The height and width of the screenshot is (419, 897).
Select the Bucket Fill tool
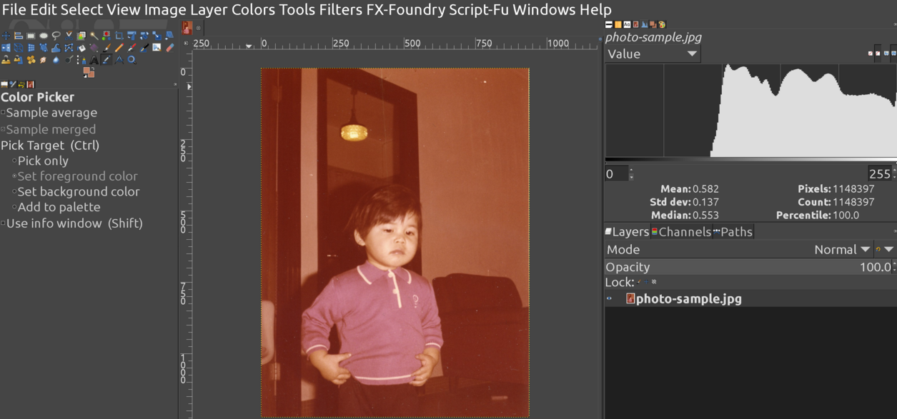coord(81,48)
